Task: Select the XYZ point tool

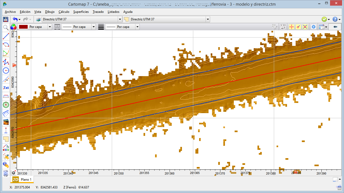Action: pyautogui.click(x=5, y=131)
